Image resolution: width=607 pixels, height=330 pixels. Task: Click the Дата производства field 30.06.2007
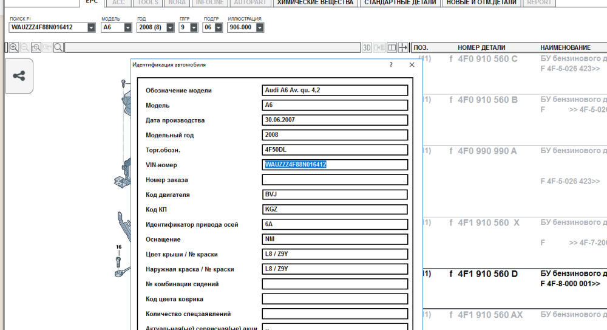(335, 120)
